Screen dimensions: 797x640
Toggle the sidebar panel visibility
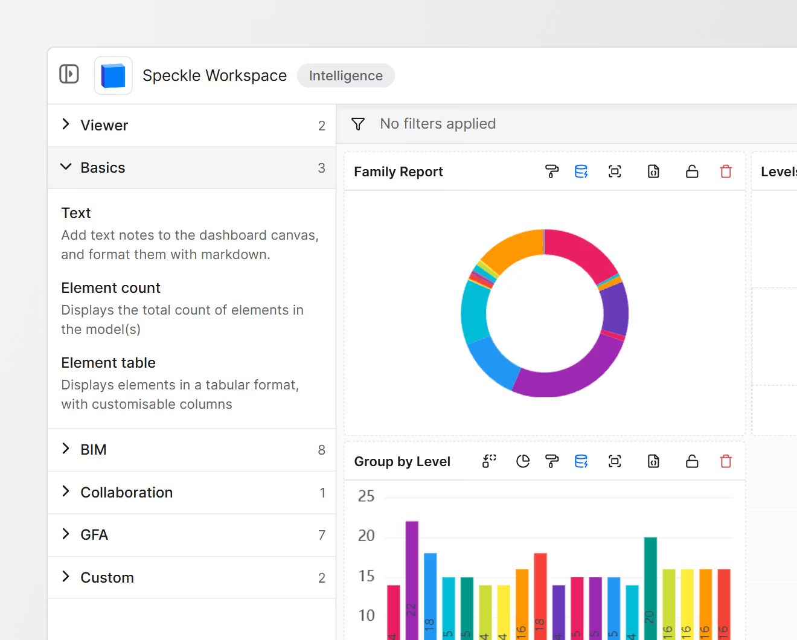click(69, 74)
